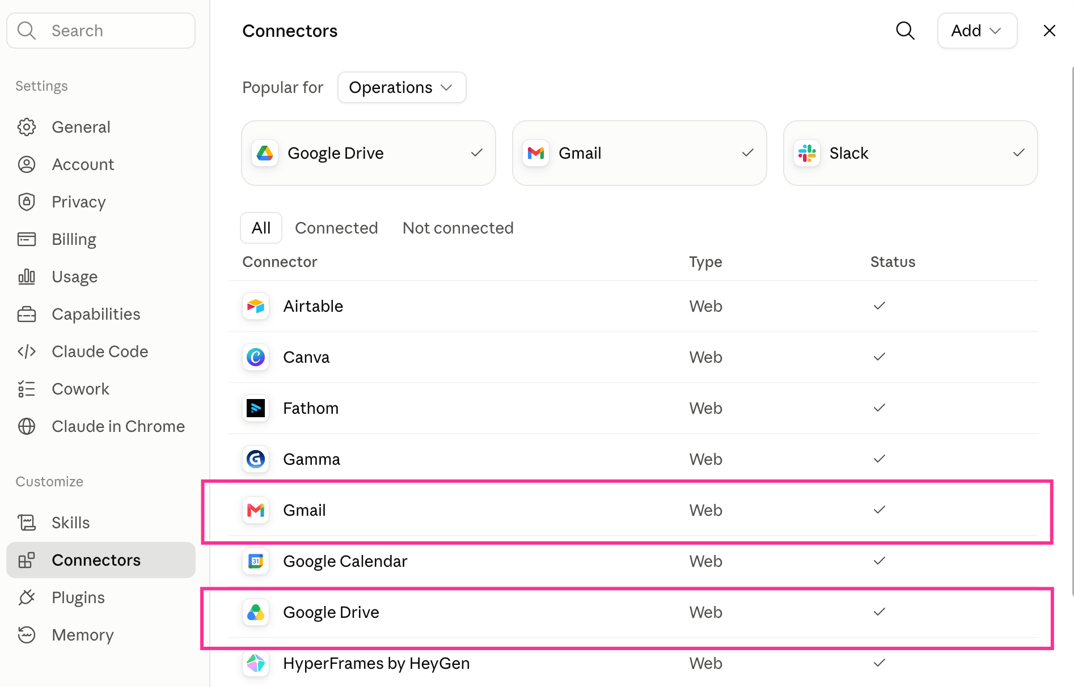Viewport: 1074px width, 687px height.
Task: Click the Cowork checklist icon
Action: tap(27, 389)
